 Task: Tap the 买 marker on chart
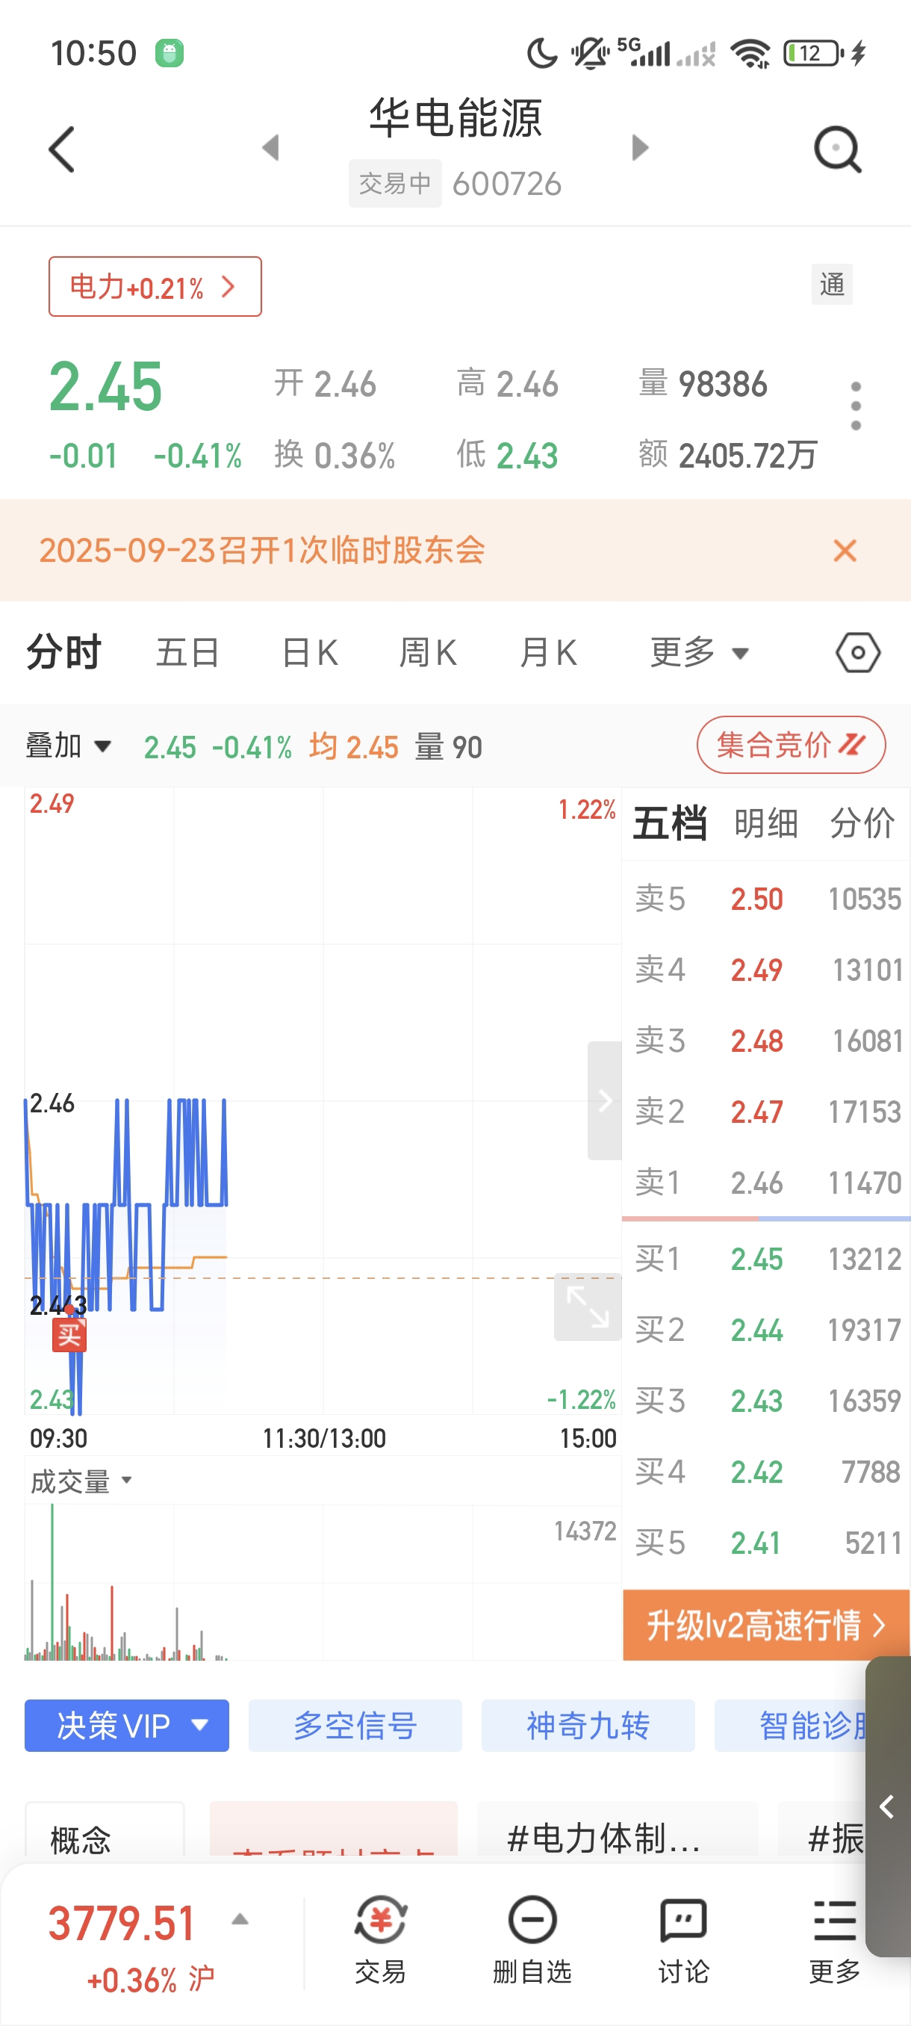69,1335
